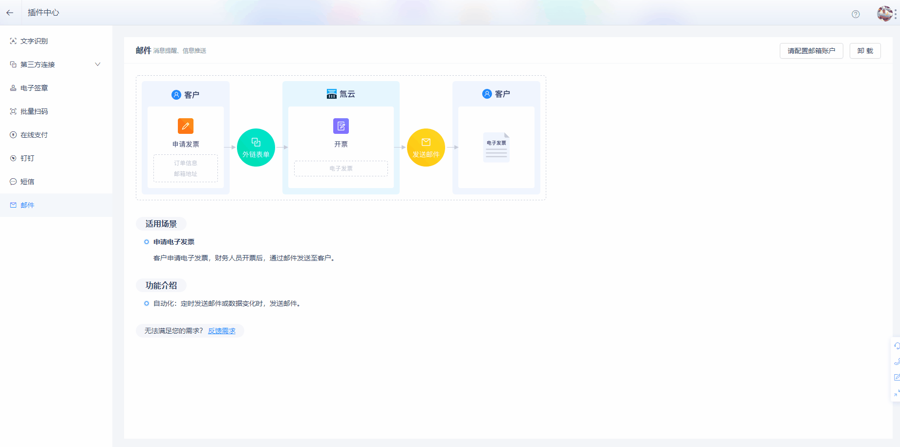Click the 请配置邮箱账户 button
The image size is (900, 447).
coord(812,51)
